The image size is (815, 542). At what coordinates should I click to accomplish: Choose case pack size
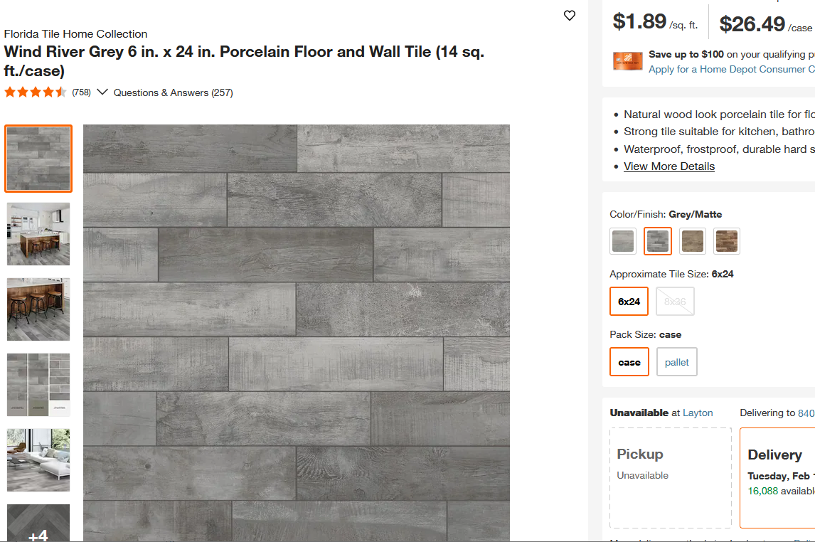629,361
